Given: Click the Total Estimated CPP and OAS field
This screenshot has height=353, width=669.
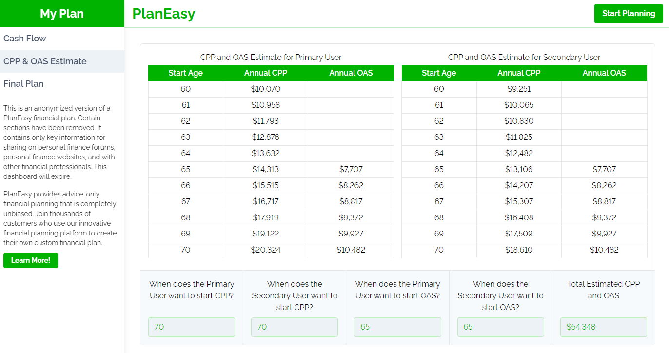Looking at the screenshot, I should [x=604, y=327].
